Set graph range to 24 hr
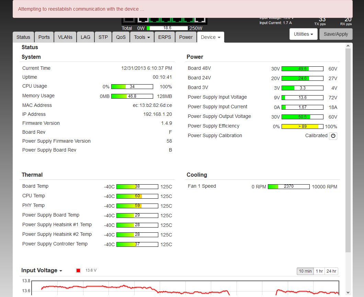This screenshot has width=364, height=297. (331, 271)
